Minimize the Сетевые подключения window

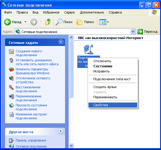point(142,5)
